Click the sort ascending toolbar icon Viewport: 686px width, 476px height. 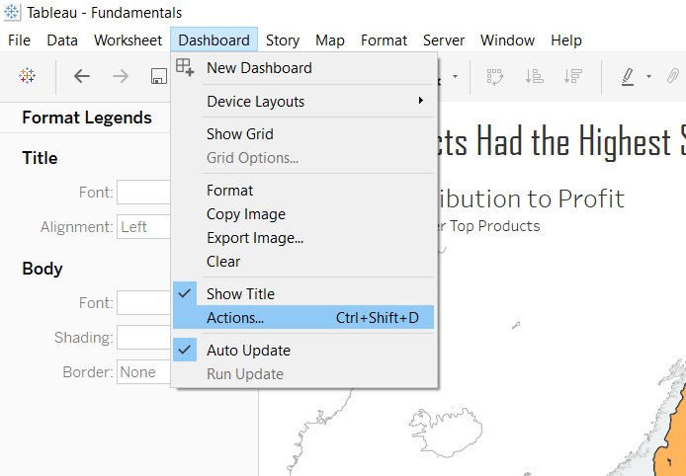coord(535,76)
